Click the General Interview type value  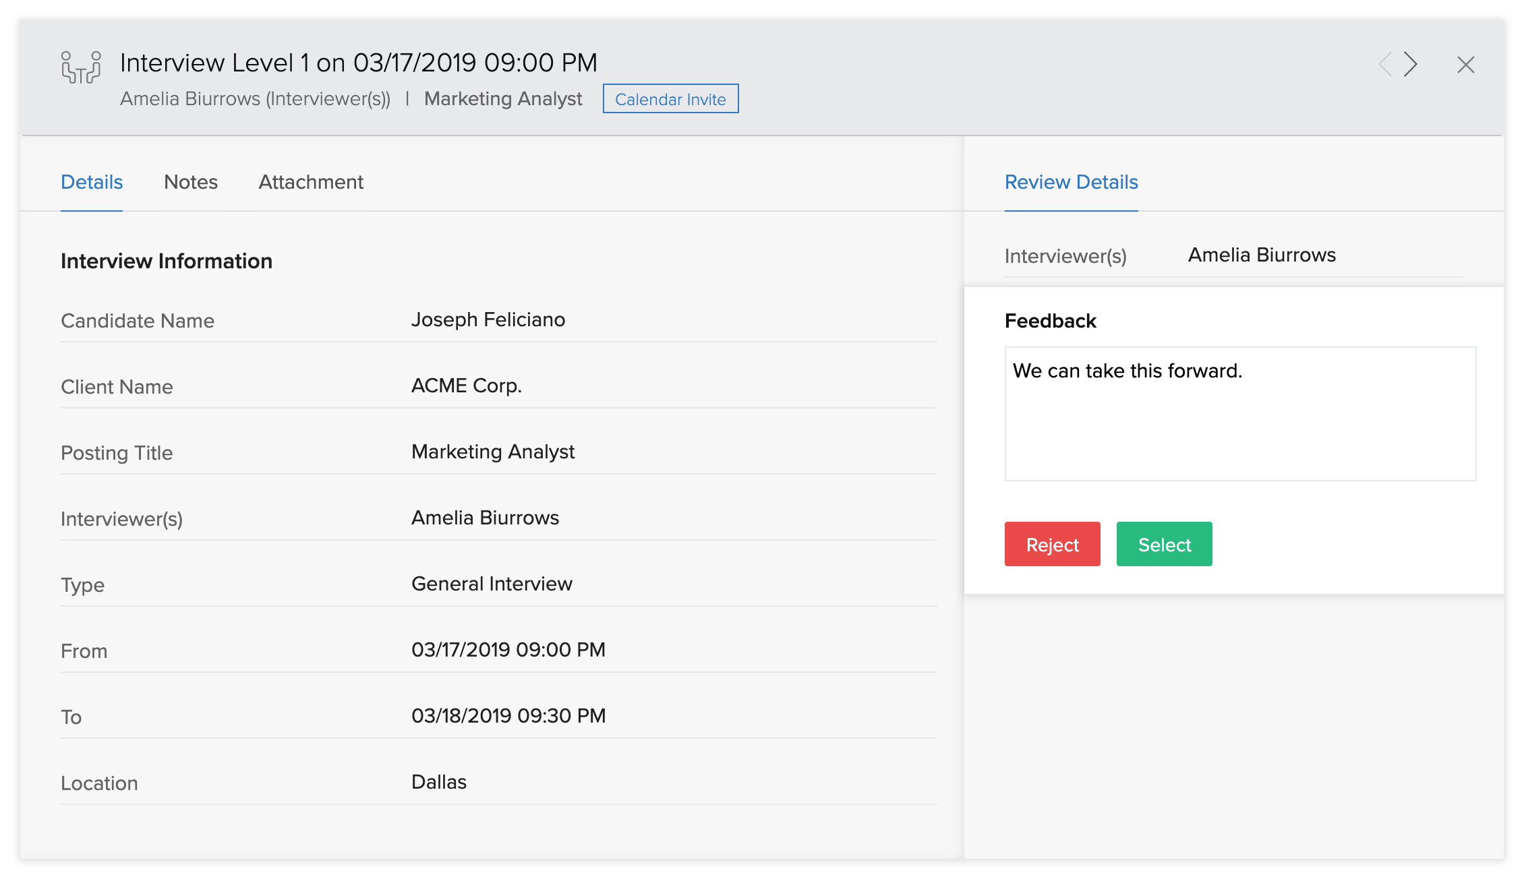click(x=492, y=584)
